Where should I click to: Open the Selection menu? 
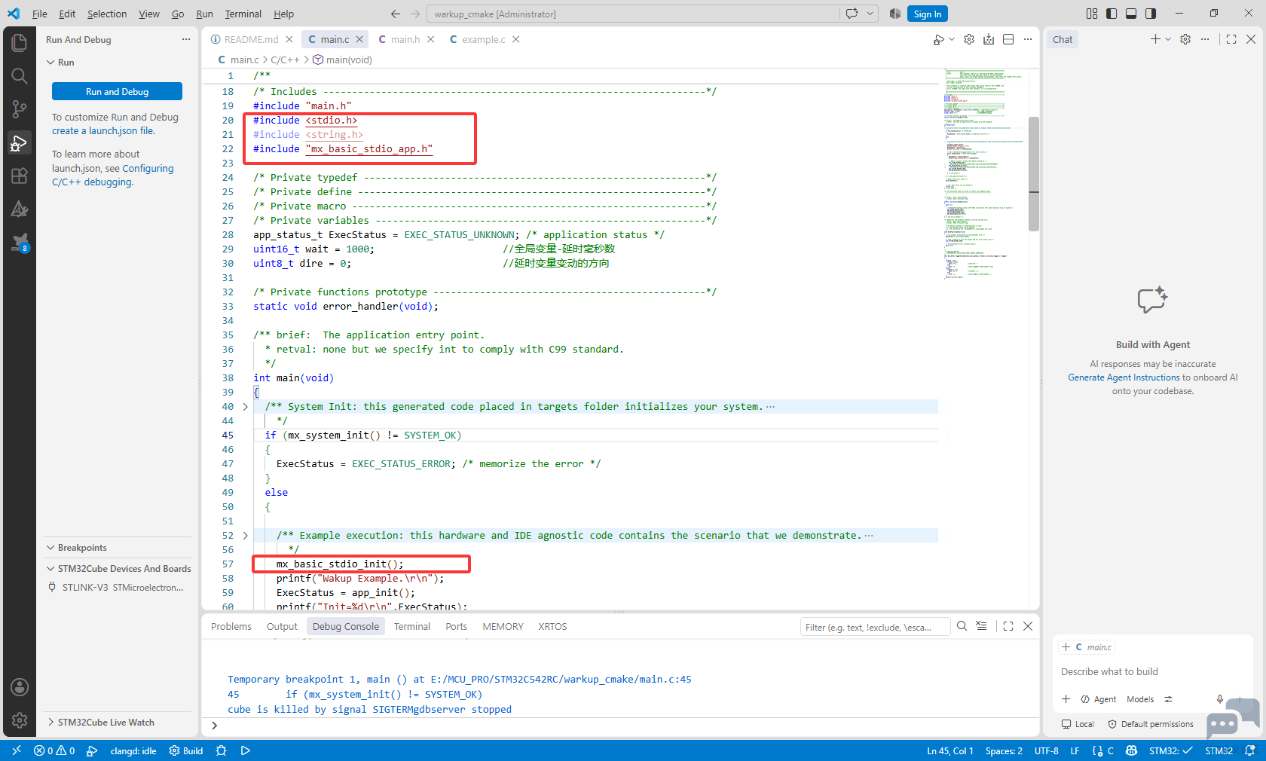pyautogui.click(x=107, y=14)
